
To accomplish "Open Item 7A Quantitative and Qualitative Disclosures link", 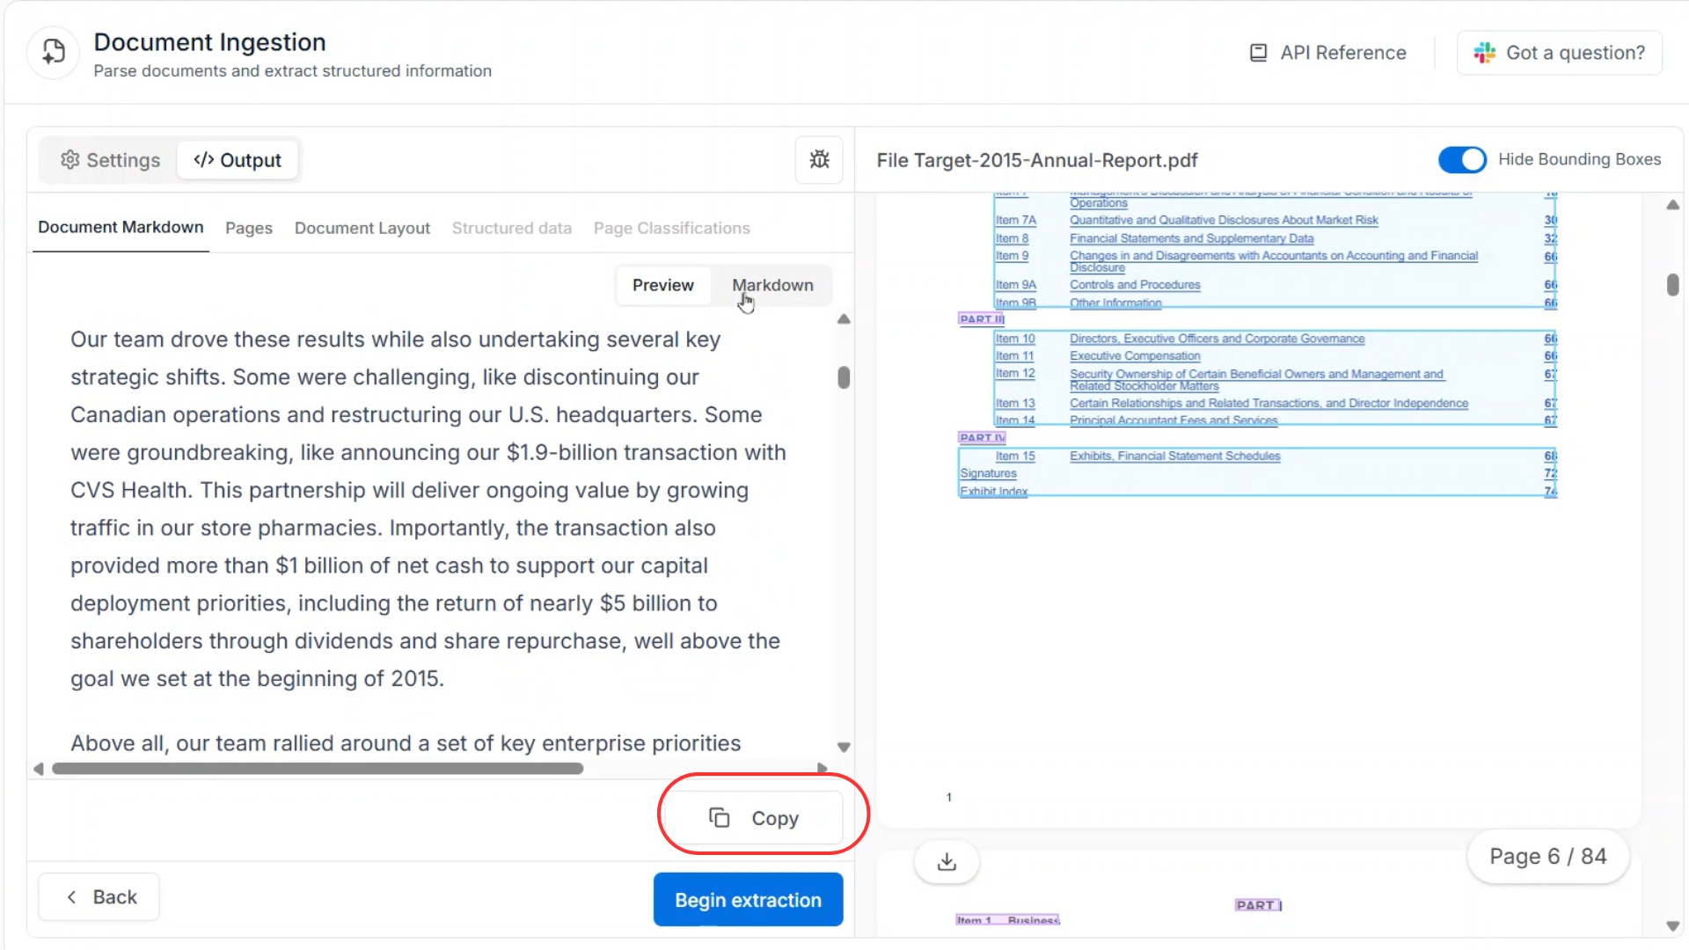I will point(1224,220).
